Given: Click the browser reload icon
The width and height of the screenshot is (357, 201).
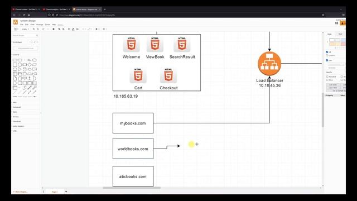Looking at the screenshot, I should tap(24, 15).
